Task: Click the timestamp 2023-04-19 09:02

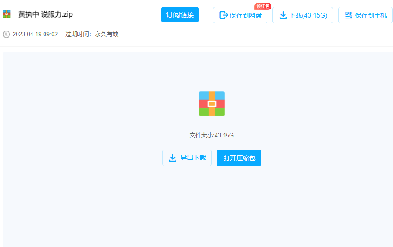Action: pos(35,34)
